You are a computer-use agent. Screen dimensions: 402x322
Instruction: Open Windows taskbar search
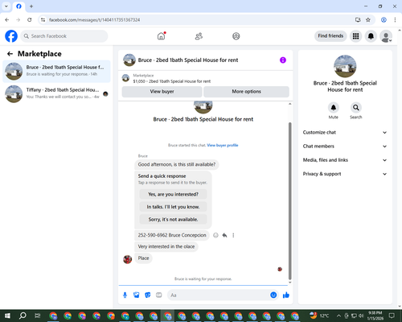pos(23,316)
